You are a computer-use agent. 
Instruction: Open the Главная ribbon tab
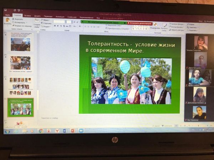click(x=17, y=16)
